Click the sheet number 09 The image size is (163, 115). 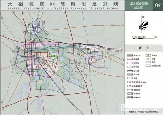coord(158,5)
